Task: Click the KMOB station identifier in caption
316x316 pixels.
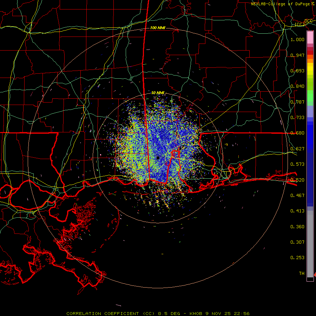Action: click(197, 314)
